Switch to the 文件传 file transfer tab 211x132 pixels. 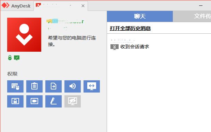pyautogui.click(x=192, y=16)
